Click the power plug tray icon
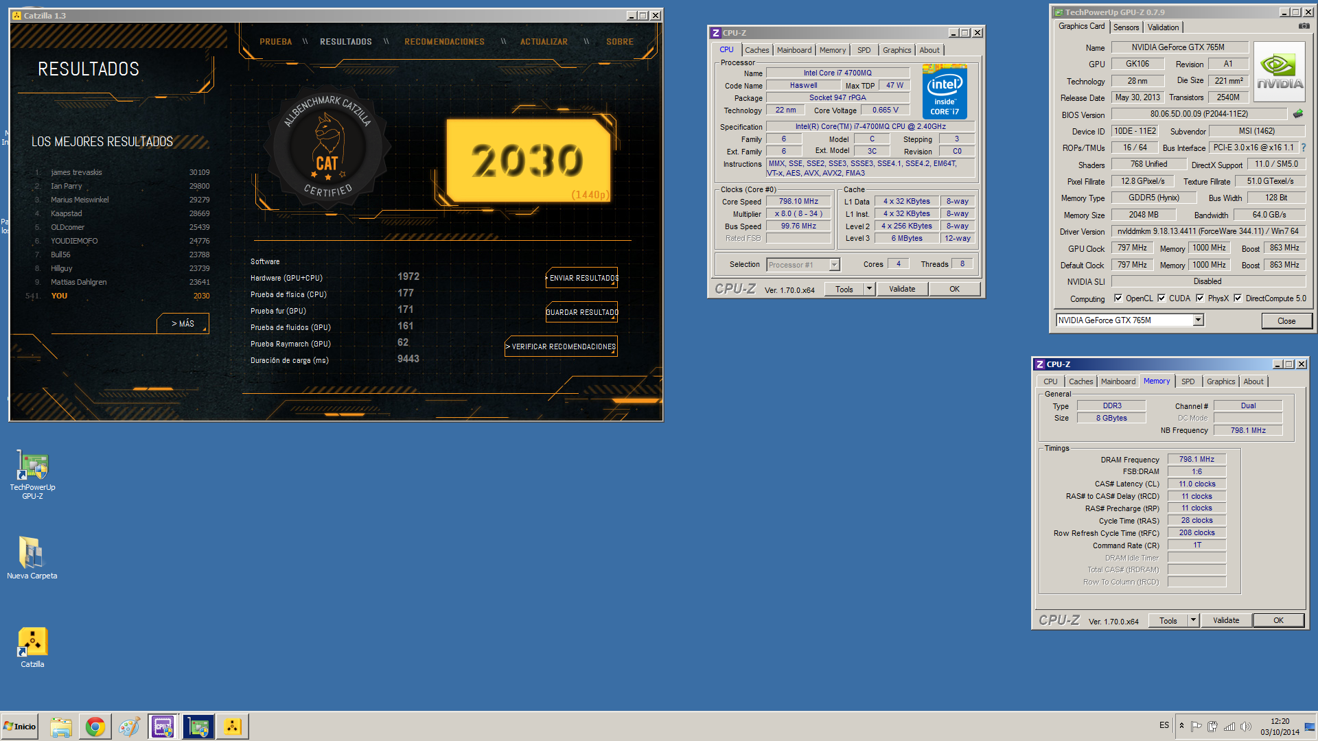Screen dimensions: 1318x741 [1212, 726]
